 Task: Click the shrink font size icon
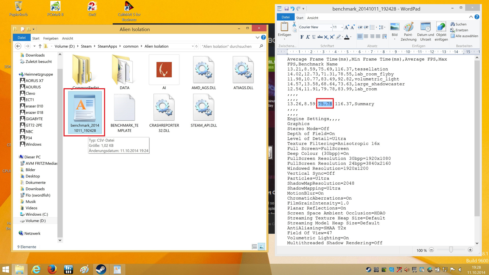352,27
